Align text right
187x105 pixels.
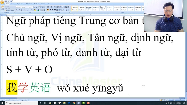tap(53, 10)
